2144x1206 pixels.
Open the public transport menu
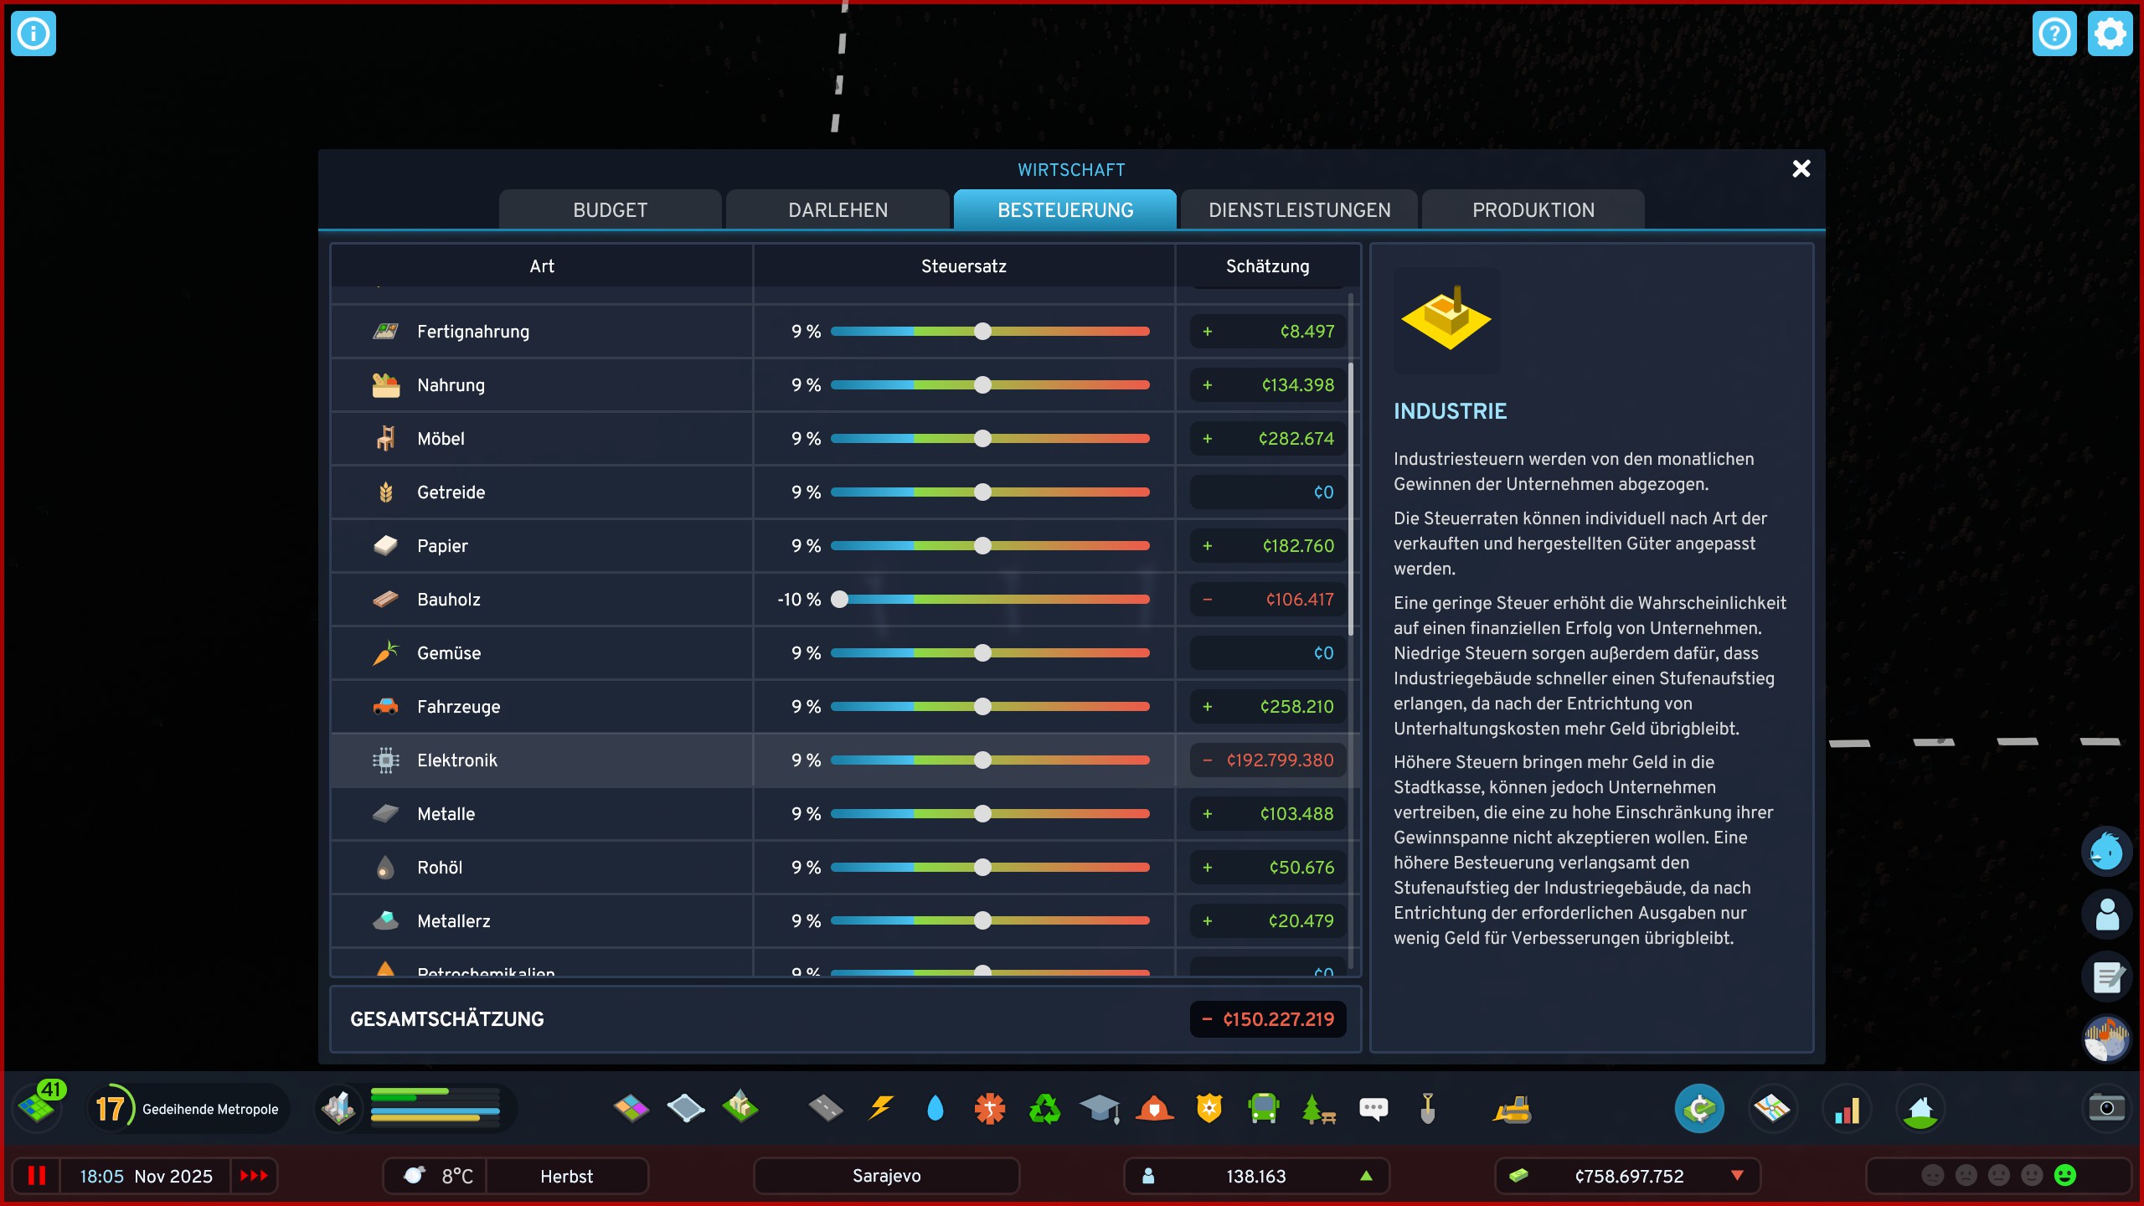pyautogui.click(x=1263, y=1108)
